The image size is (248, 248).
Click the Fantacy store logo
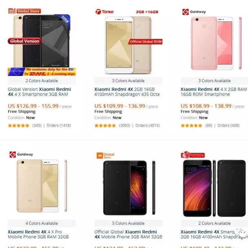(193, 155)
